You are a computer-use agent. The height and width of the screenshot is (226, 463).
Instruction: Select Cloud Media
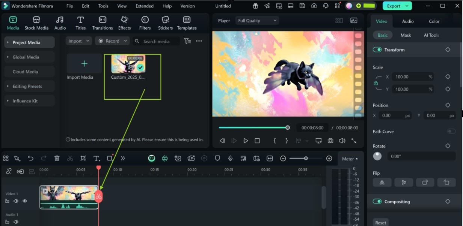pos(29,72)
